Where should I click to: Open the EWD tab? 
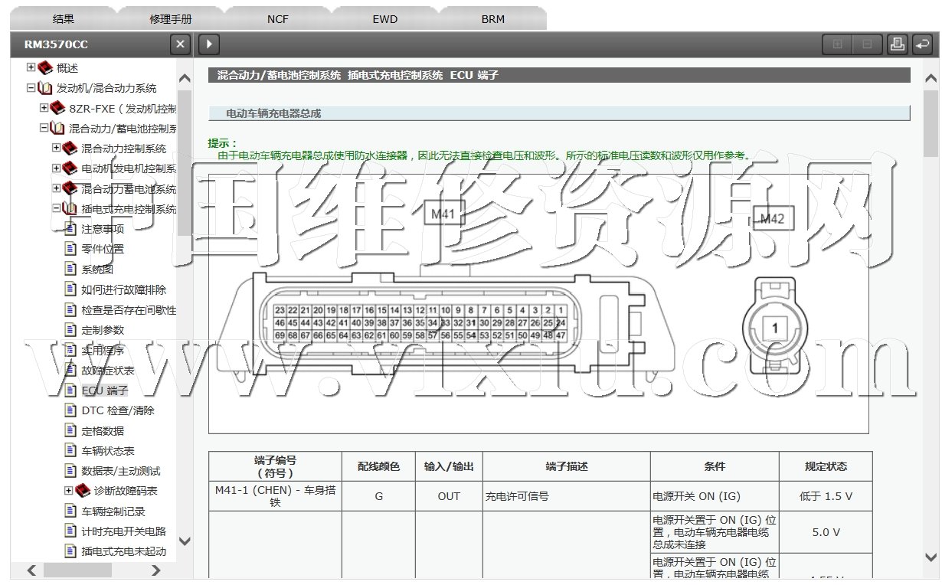click(x=385, y=19)
